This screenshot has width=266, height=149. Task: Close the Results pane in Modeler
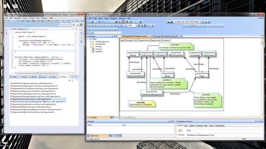(173, 121)
